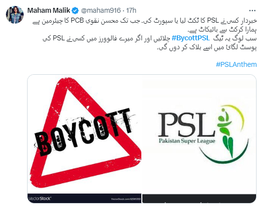This screenshot has height=206, width=261.
Task: Open Maham Malik's profile avatar
Action: (15, 15)
